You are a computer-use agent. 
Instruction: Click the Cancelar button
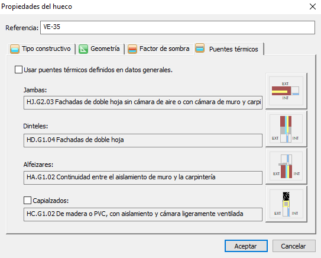pos(294,246)
